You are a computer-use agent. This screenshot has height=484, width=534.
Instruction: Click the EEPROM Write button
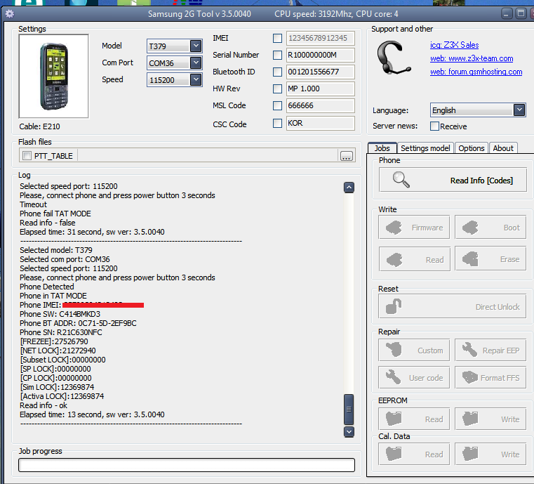tap(490, 419)
